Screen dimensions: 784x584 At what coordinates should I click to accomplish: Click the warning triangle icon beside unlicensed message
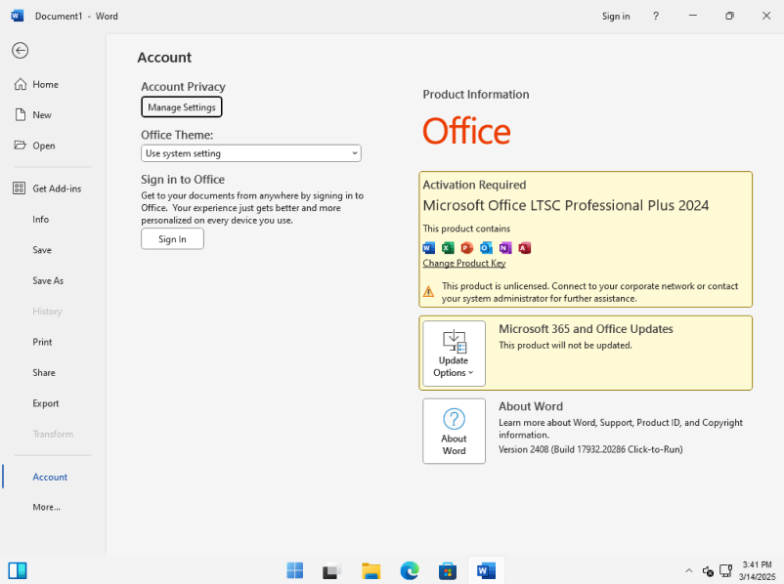(x=428, y=291)
